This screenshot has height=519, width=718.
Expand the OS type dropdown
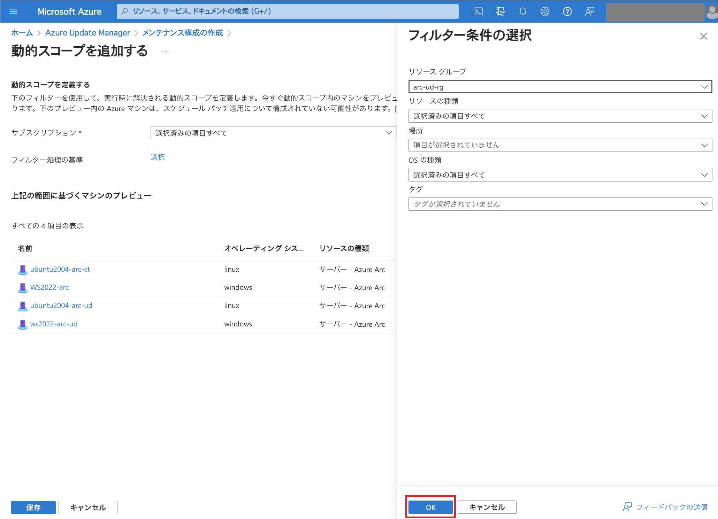560,175
